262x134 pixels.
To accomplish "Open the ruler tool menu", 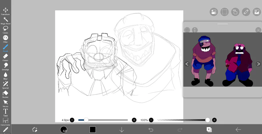I will coord(246,12).
